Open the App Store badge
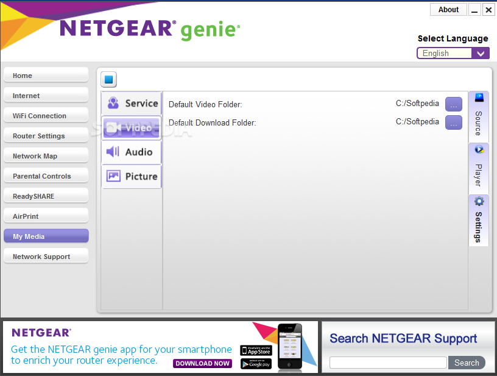 [256, 350]
